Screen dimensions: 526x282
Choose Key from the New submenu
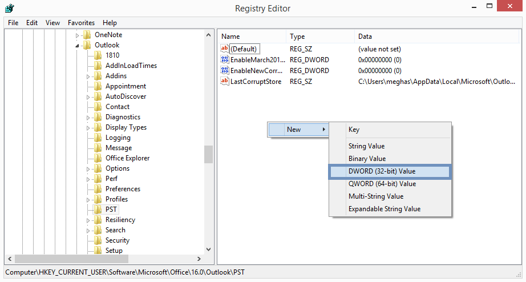(390, 130)
